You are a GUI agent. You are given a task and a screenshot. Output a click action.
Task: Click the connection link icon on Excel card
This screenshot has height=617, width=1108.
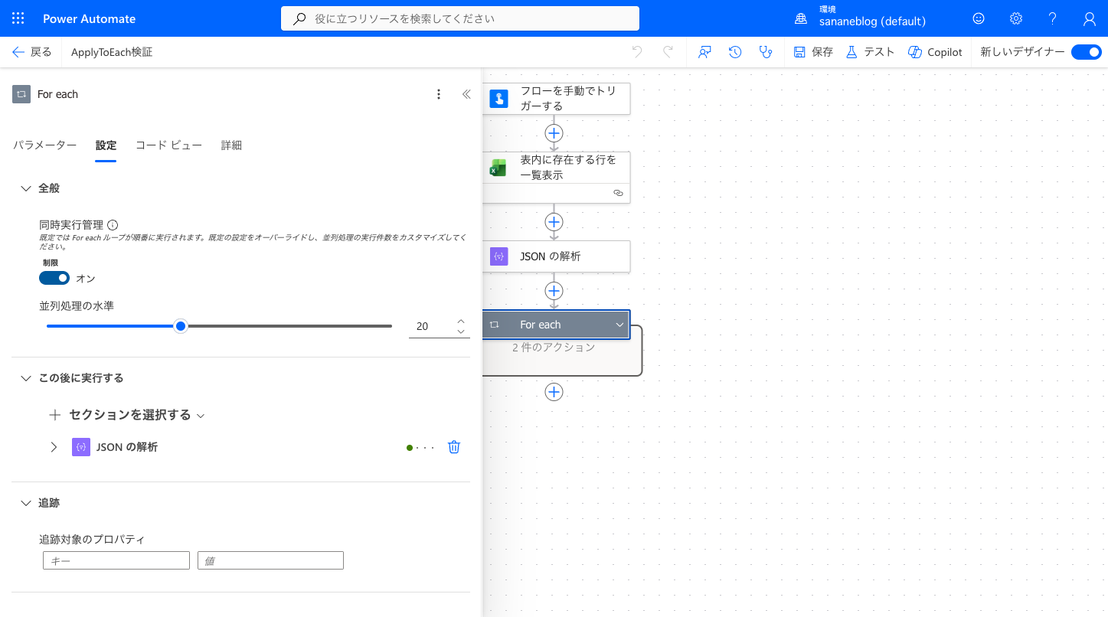click(x=618, y=194)
